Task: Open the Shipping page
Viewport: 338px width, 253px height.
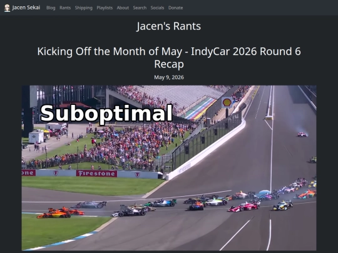Action: point(84,7)
